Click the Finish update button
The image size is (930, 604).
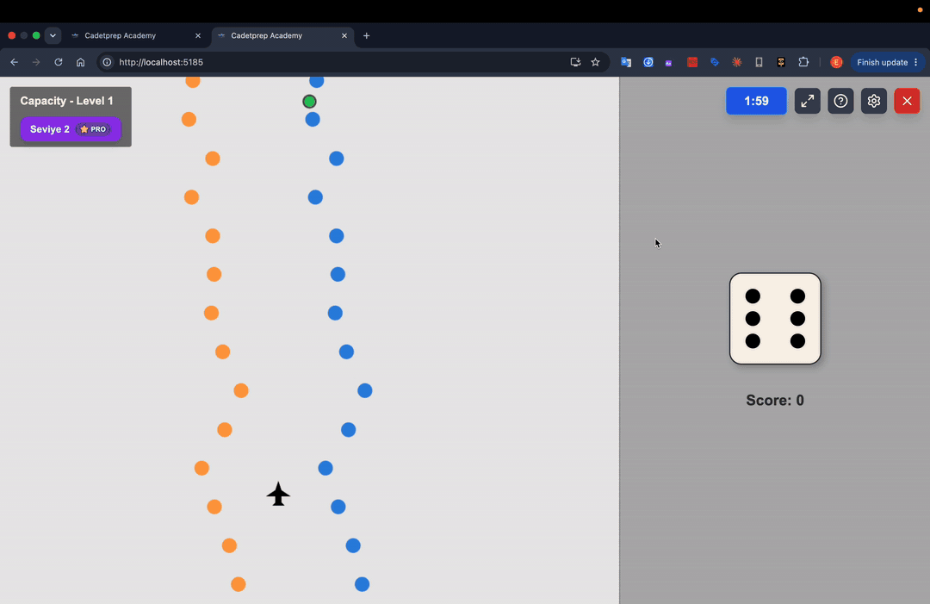(882, 62)
